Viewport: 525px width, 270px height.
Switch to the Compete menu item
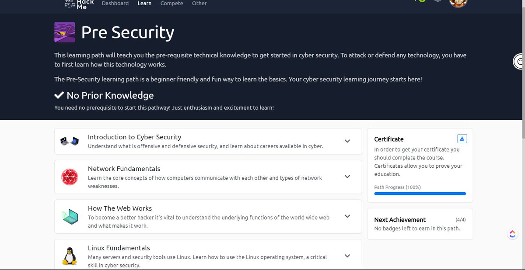point(171,3)
